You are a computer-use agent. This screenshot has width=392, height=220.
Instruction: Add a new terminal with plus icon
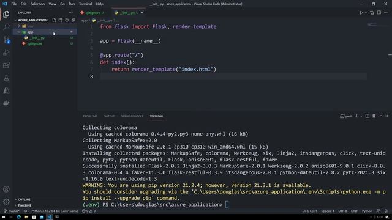tap(356, 116)
